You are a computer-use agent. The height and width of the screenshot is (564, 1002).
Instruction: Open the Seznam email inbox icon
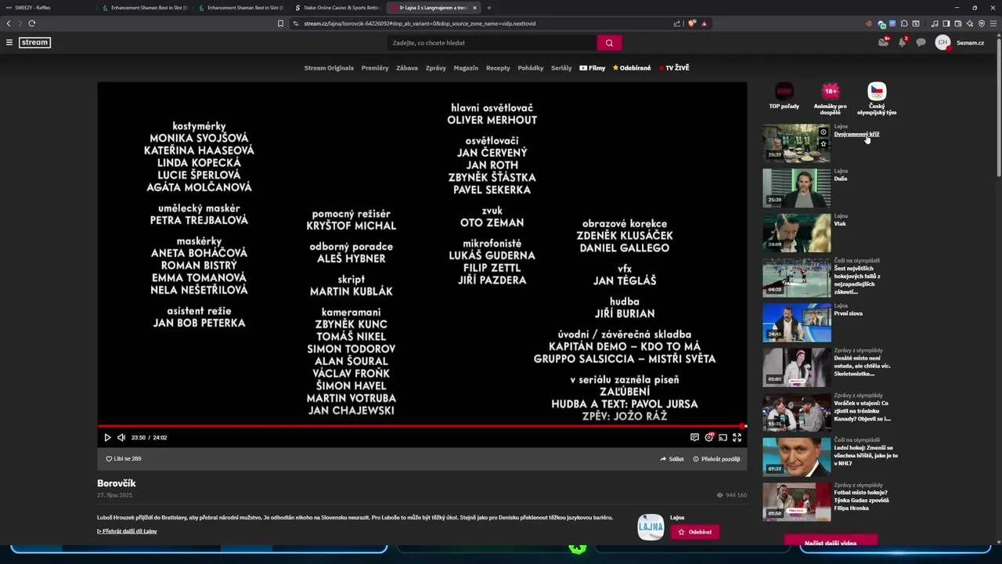point(884,42)
